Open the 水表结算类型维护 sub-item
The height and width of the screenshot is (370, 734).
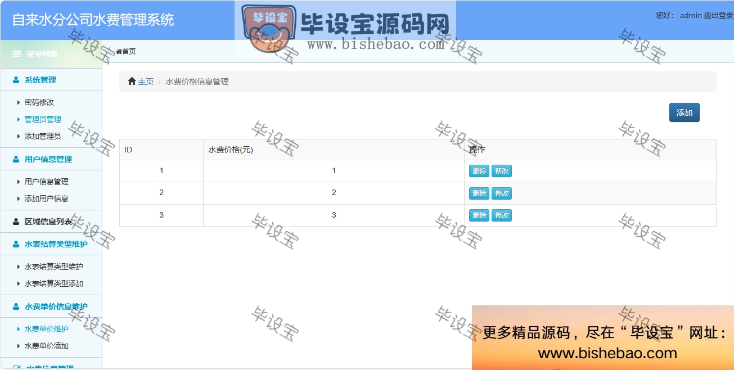coord(54,267)
